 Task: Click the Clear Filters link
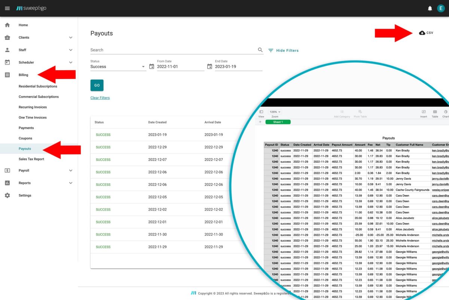(x=100, y=98)
